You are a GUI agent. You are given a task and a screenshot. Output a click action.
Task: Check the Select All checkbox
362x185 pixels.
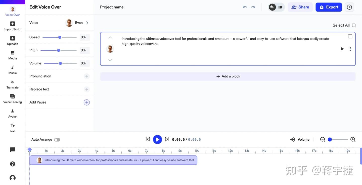pyautogui.click(x=354, y=25)
